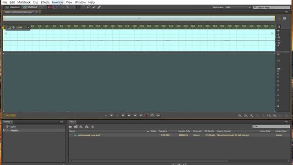The height and width of the screenshot is (165, 293).
Task: Click the Record button
Action: (x=146, y=115)
